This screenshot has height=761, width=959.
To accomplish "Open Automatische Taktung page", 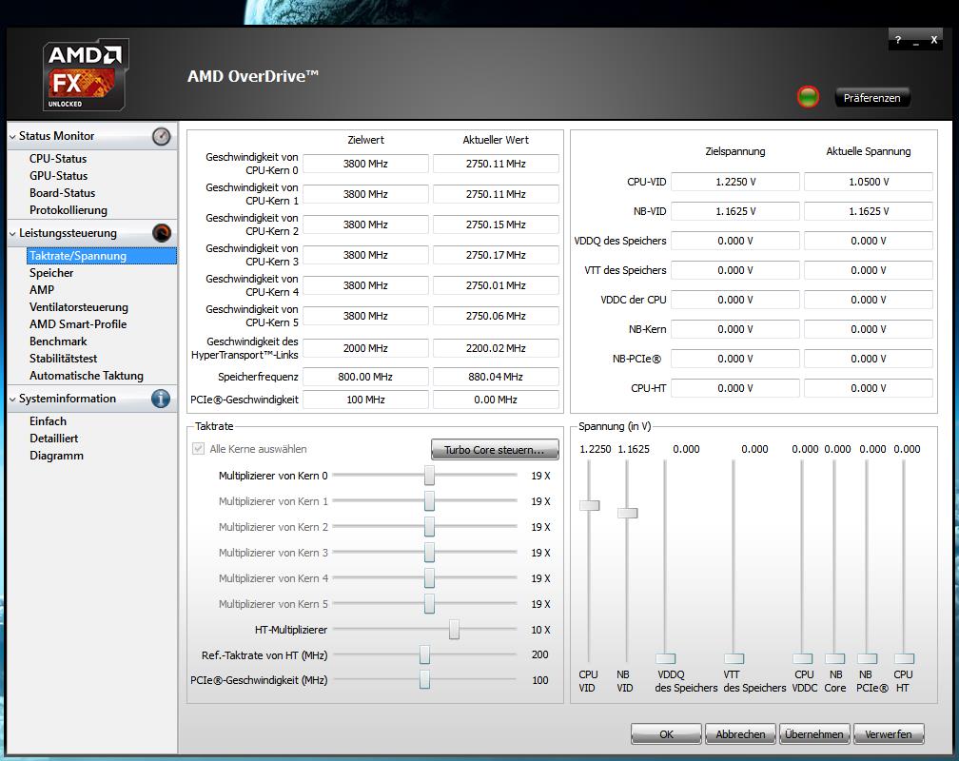I will (87, 376).
